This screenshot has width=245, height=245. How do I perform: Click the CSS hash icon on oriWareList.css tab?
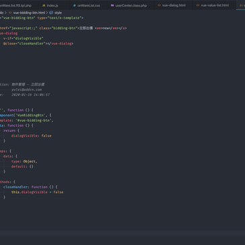[x=75, y=5]
